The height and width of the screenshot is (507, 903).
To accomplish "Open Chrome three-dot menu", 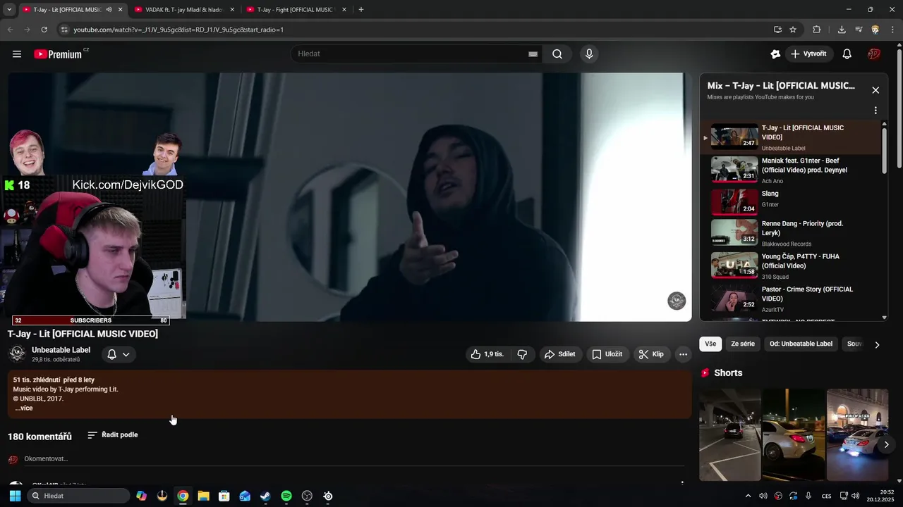I will [x=893, y=30].
